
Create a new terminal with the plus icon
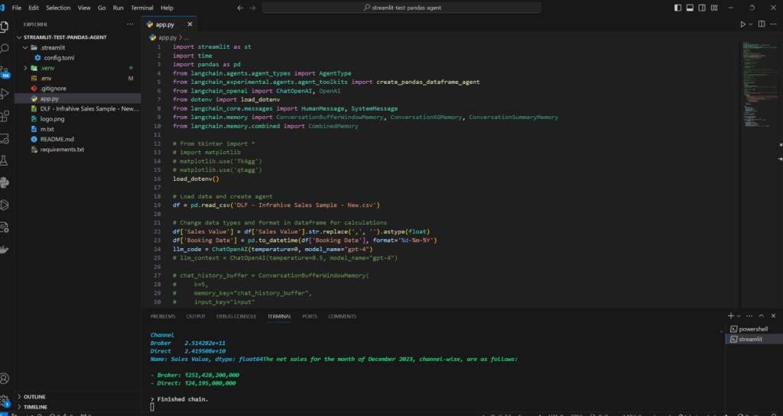point(730,315)
